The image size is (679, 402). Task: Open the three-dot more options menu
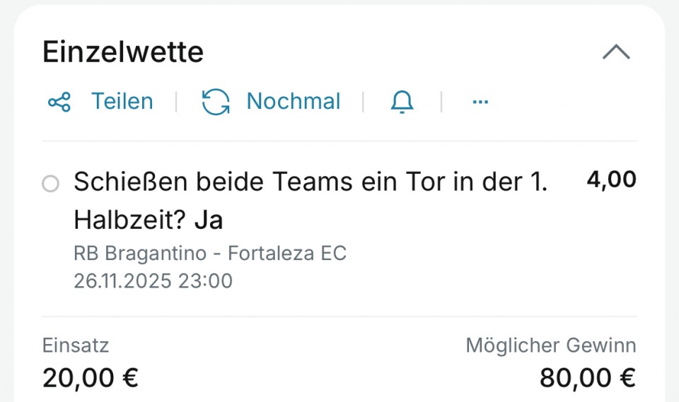click(x=480, y=102)
